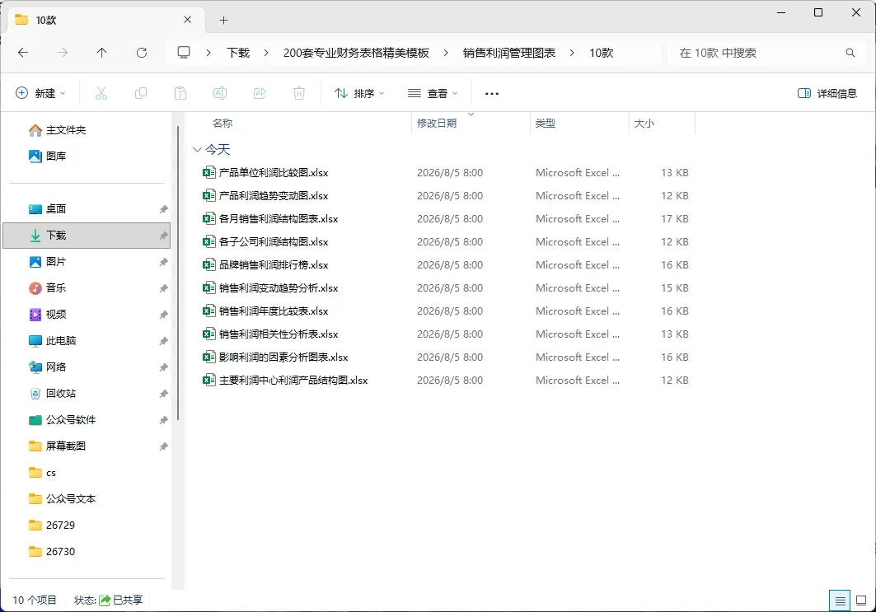
Task: Click the navigation pane vertical scrollbar
Action: [x=178, y=273]
